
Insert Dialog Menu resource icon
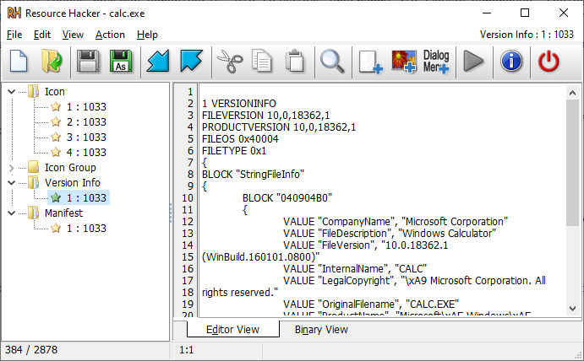[436, 62]
